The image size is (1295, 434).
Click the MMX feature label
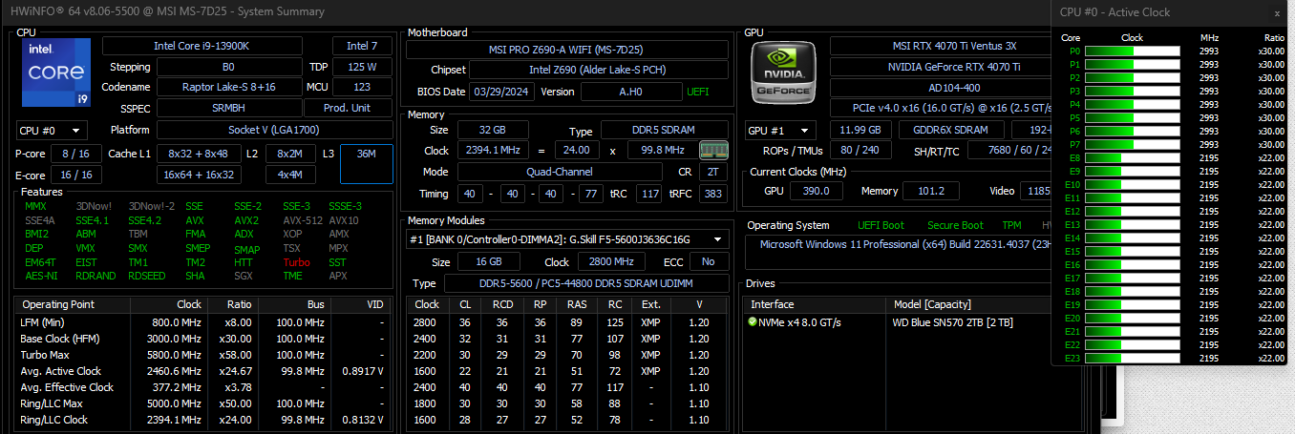(x=35, y=206)
